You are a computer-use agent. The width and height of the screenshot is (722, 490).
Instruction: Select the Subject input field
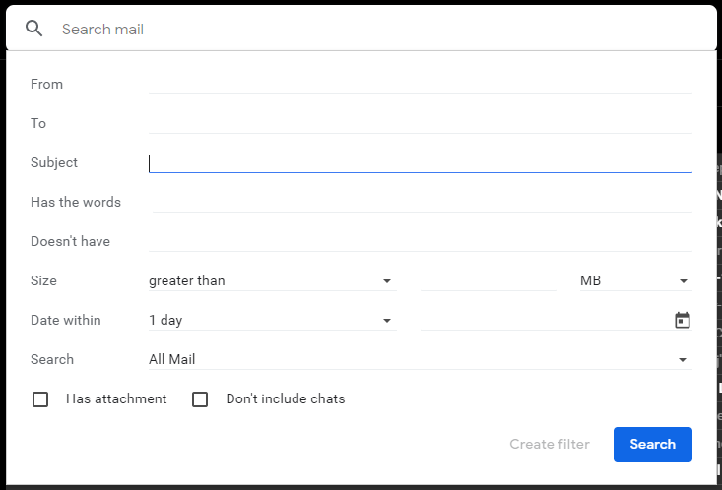[420, 163]
